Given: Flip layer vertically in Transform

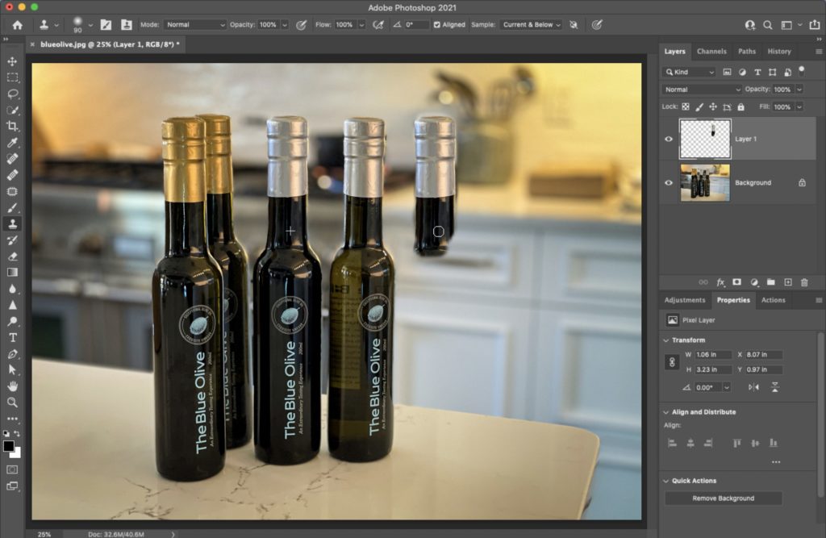Looking at the screenshot, I should tap(775, 387).
